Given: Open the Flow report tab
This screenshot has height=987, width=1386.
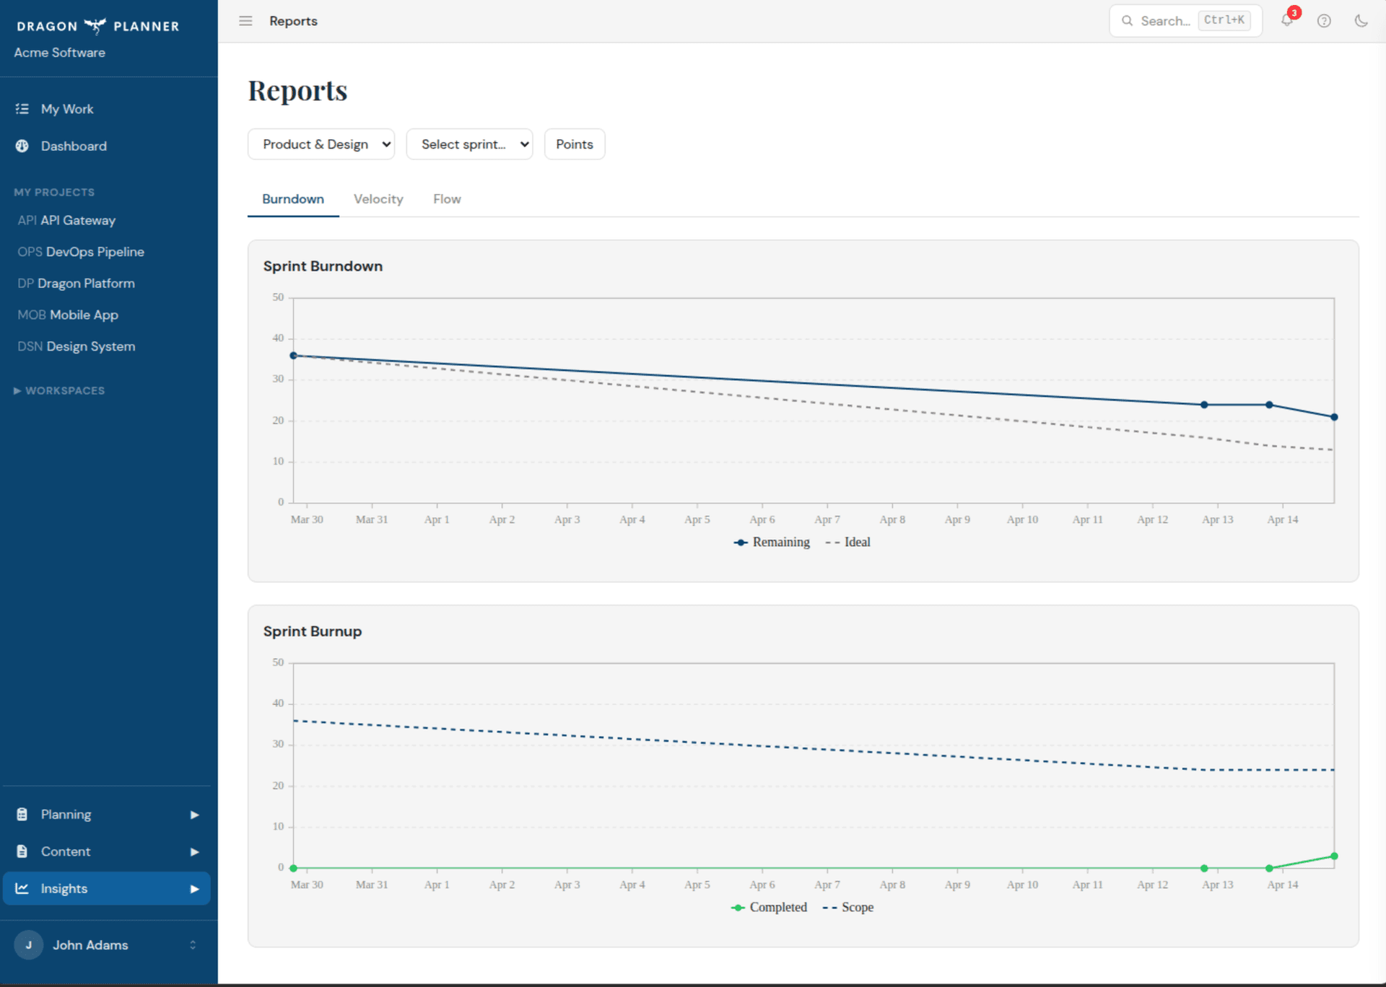Looking at the screenshot, I should click(446, 198).
